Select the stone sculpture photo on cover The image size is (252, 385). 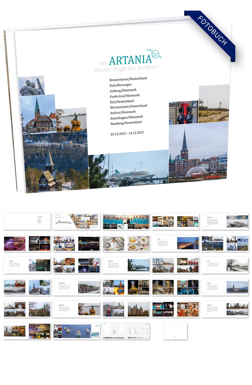tap(32, 86)
